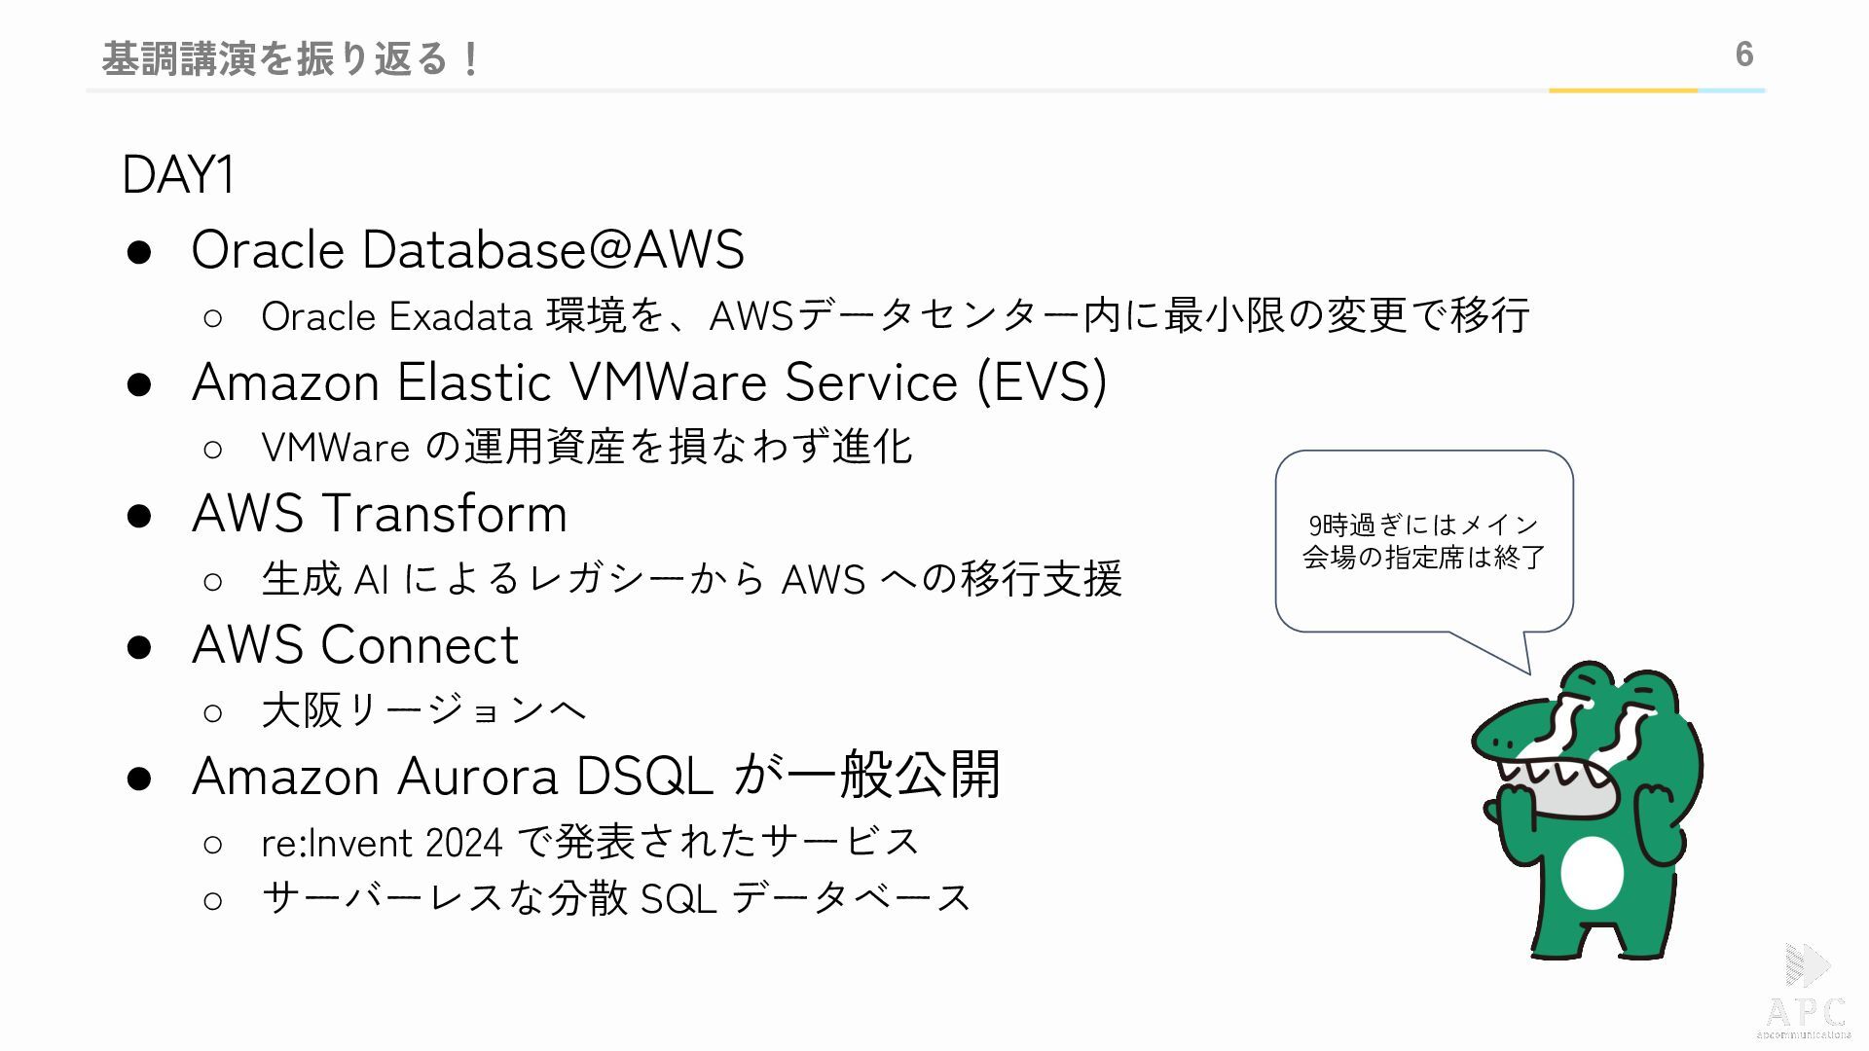1869x1051 pixels.
Task: Click the Oracle Database@AWS bullet
Action: click(x=468, y=250)
